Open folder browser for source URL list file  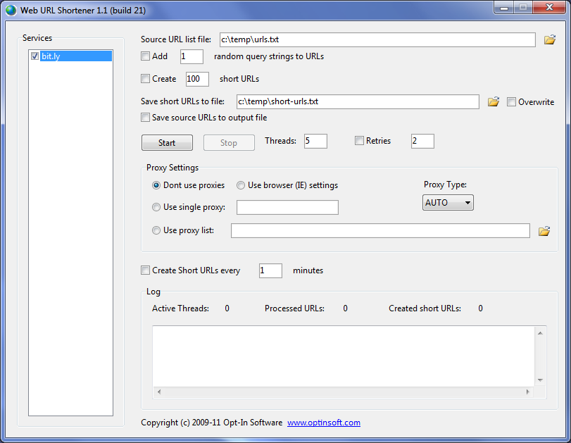[x=549, y=39]
